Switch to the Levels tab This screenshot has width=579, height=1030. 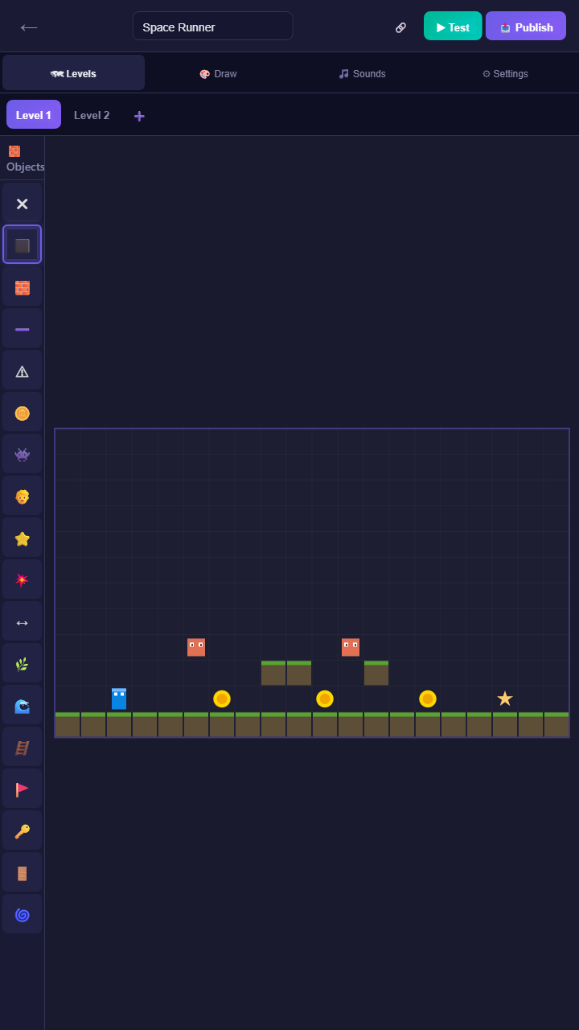[x=73, y=73]
